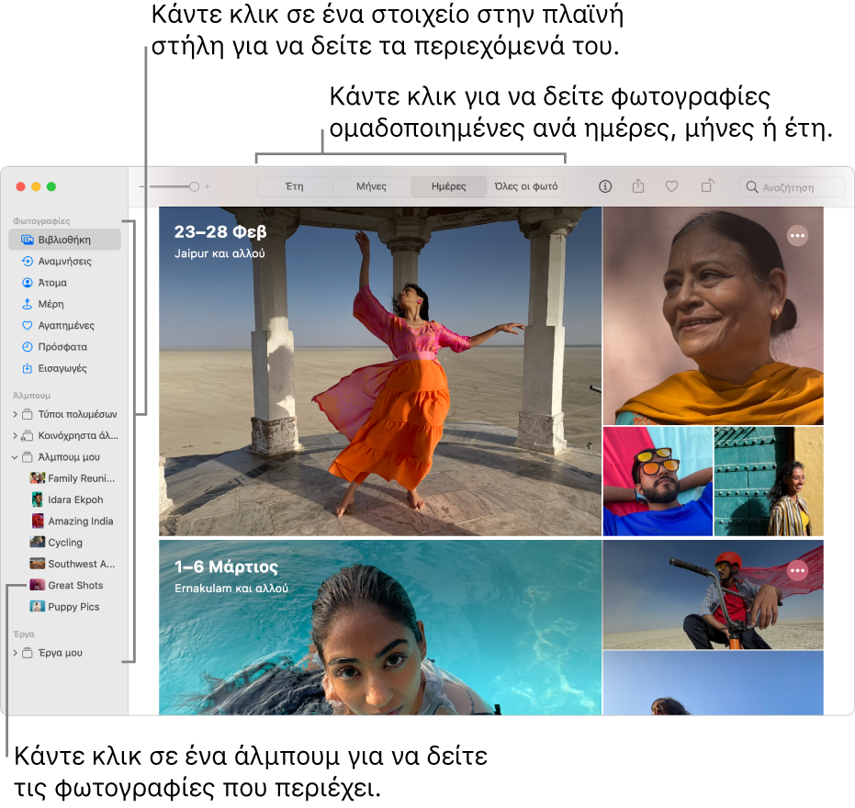Click the Έργα μου folder label
Viewport: 855px width, 808px height.
pyautogui.click(x=60, y=653)
